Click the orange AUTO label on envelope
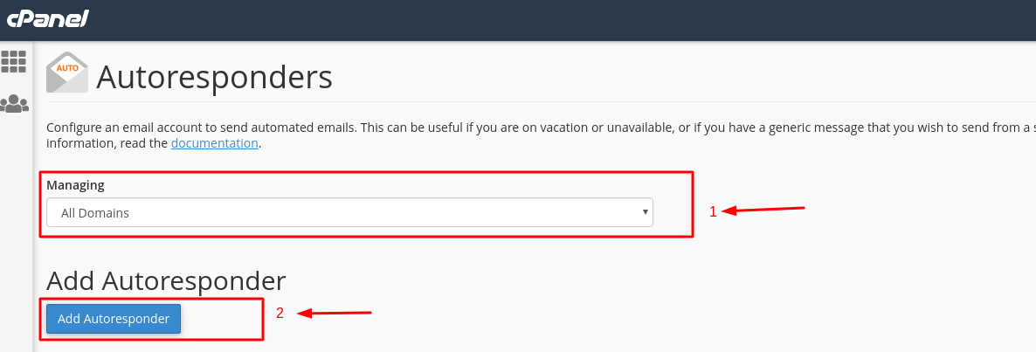This screenshot has width=1036, height=352. pos(67,66)
